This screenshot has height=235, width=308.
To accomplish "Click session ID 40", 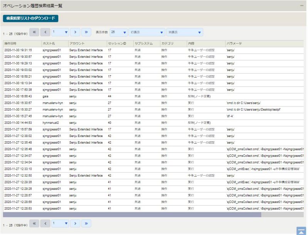I will tap(109, 123).
